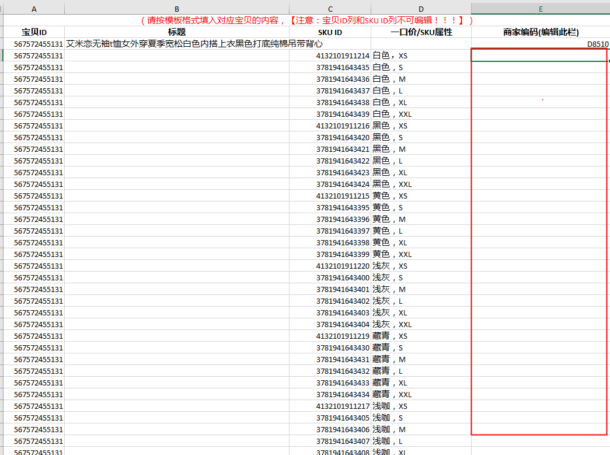Click the 一口价/SKU属性 header cell
610x455 pixels.
[x=421, y=32]
